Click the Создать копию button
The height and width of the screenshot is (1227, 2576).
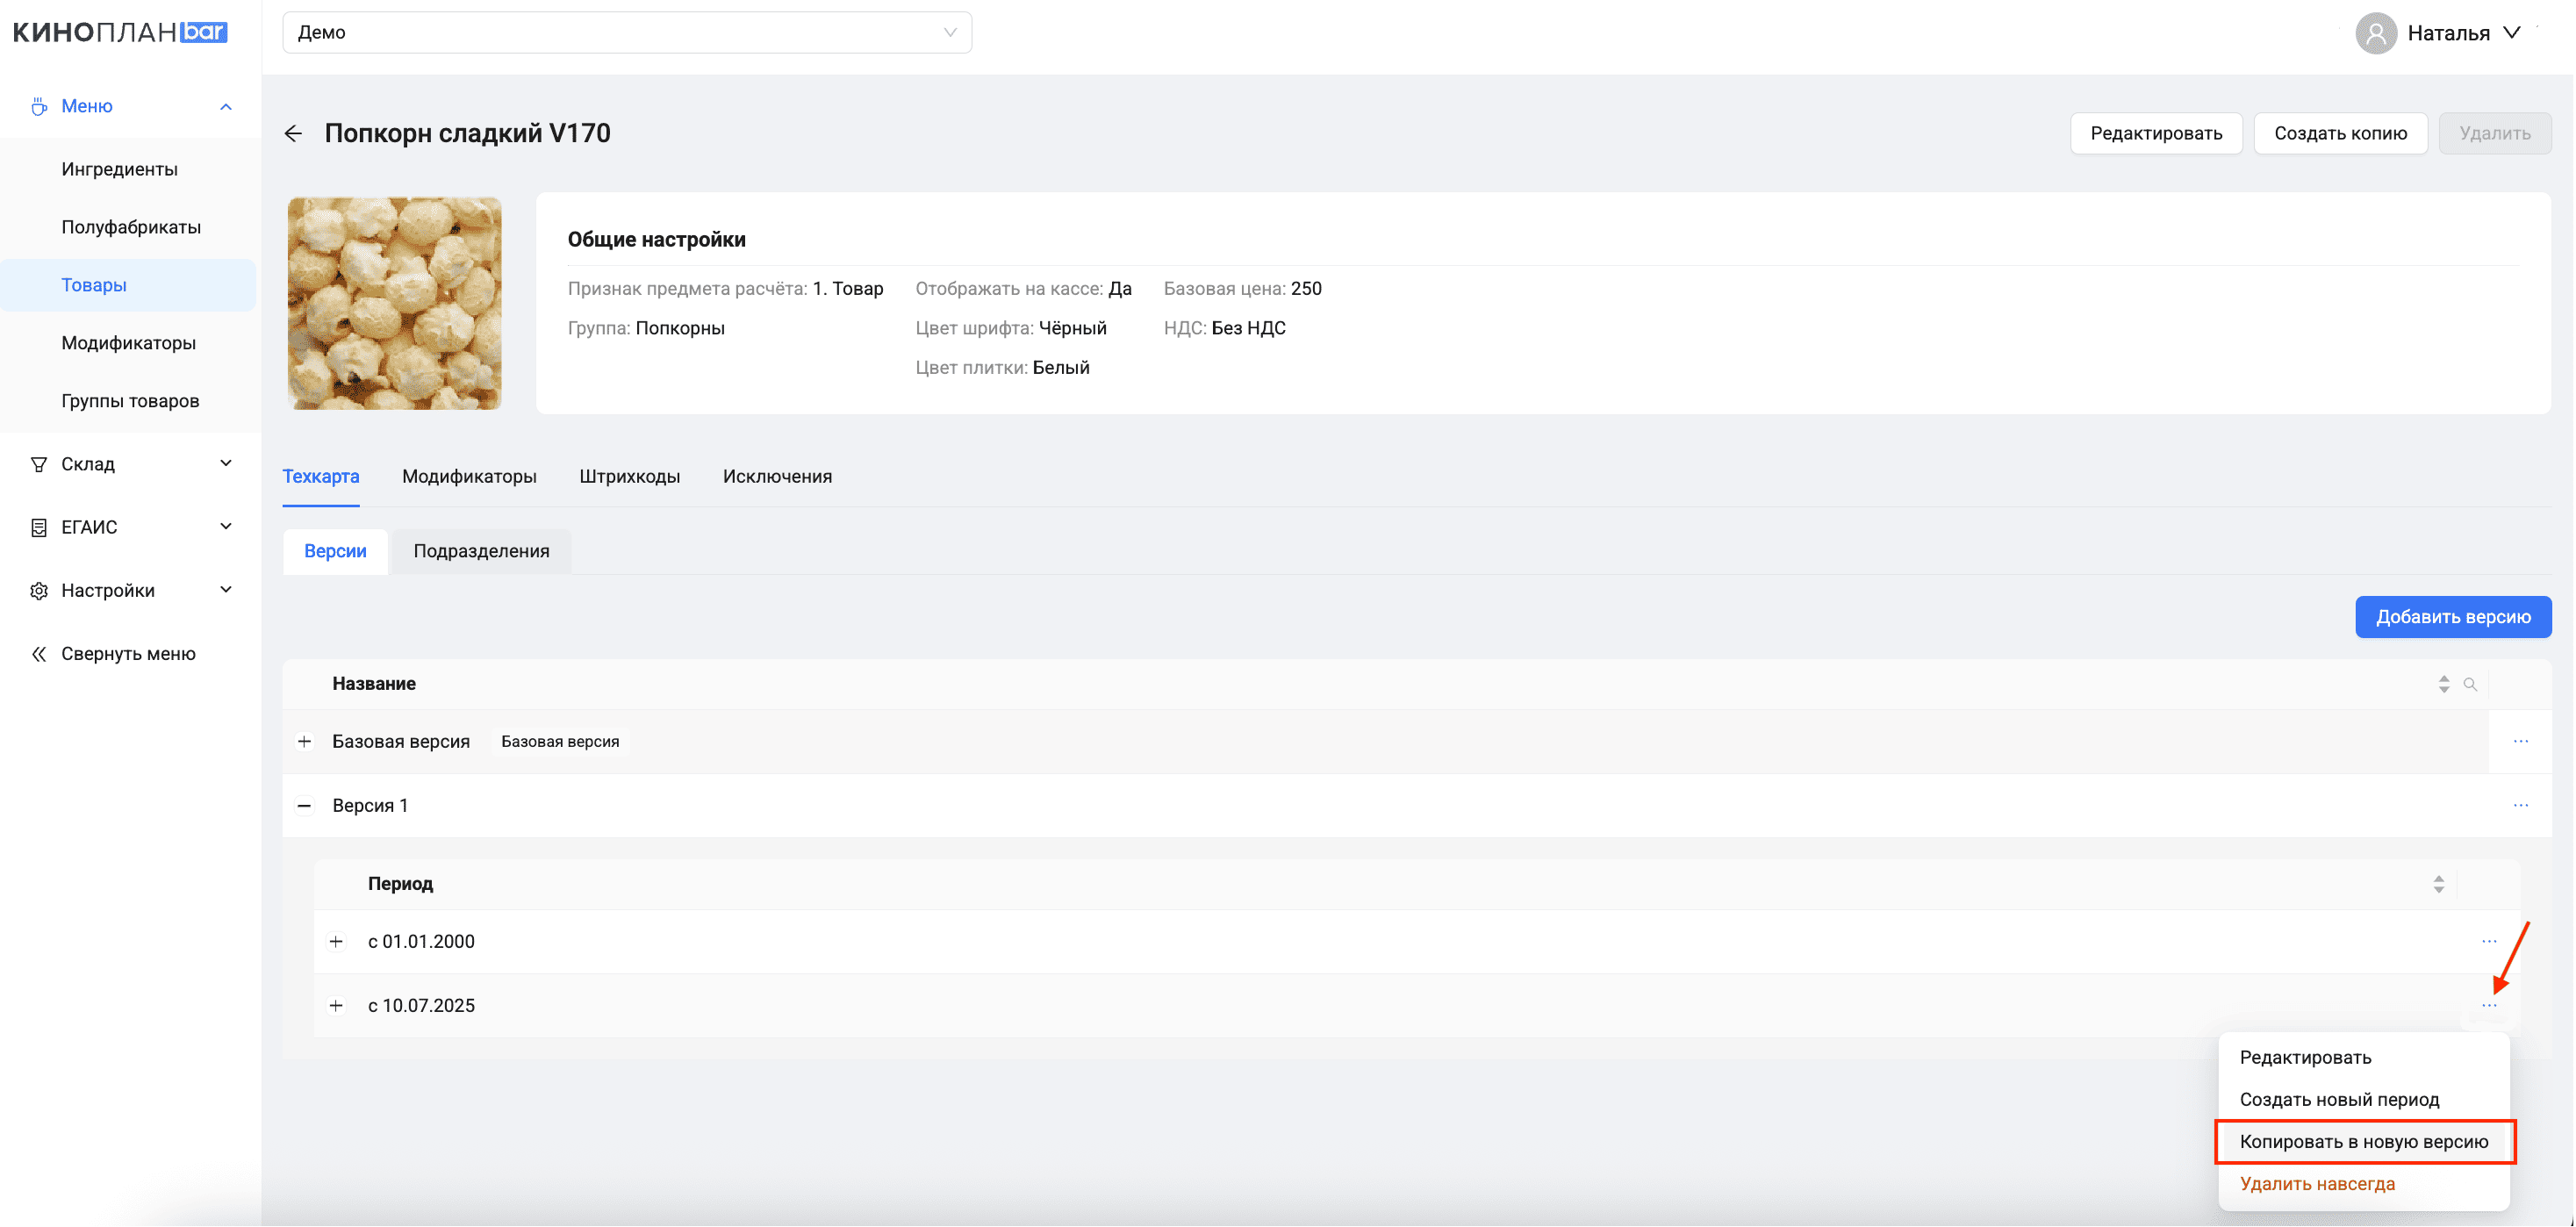click(2340, 133)
